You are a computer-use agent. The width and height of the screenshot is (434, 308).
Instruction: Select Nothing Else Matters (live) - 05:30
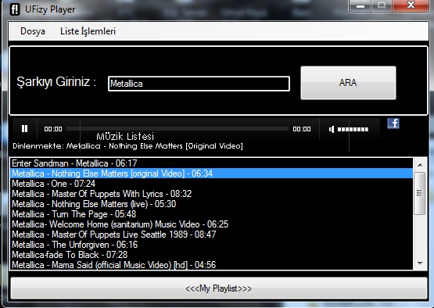211,204
